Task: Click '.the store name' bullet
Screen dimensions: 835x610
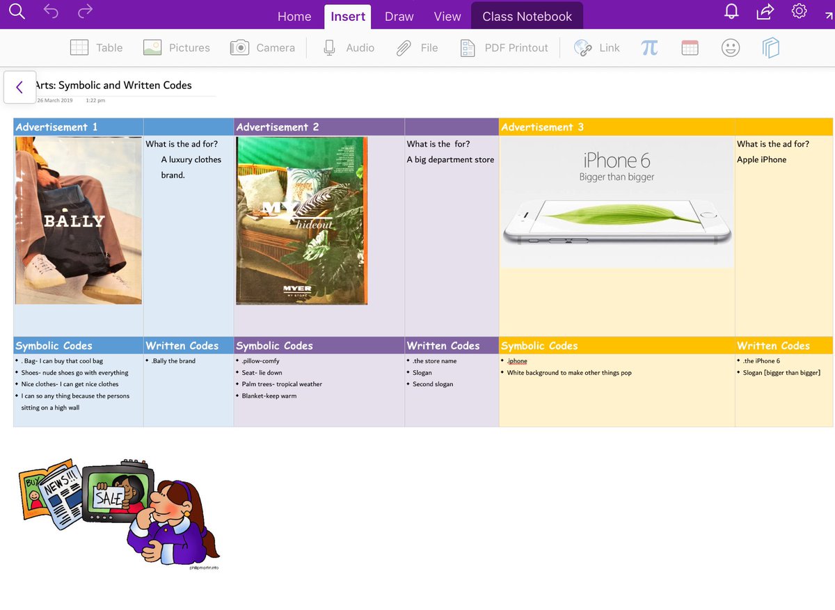Action: pyautogui.click(x=435, y=361)
